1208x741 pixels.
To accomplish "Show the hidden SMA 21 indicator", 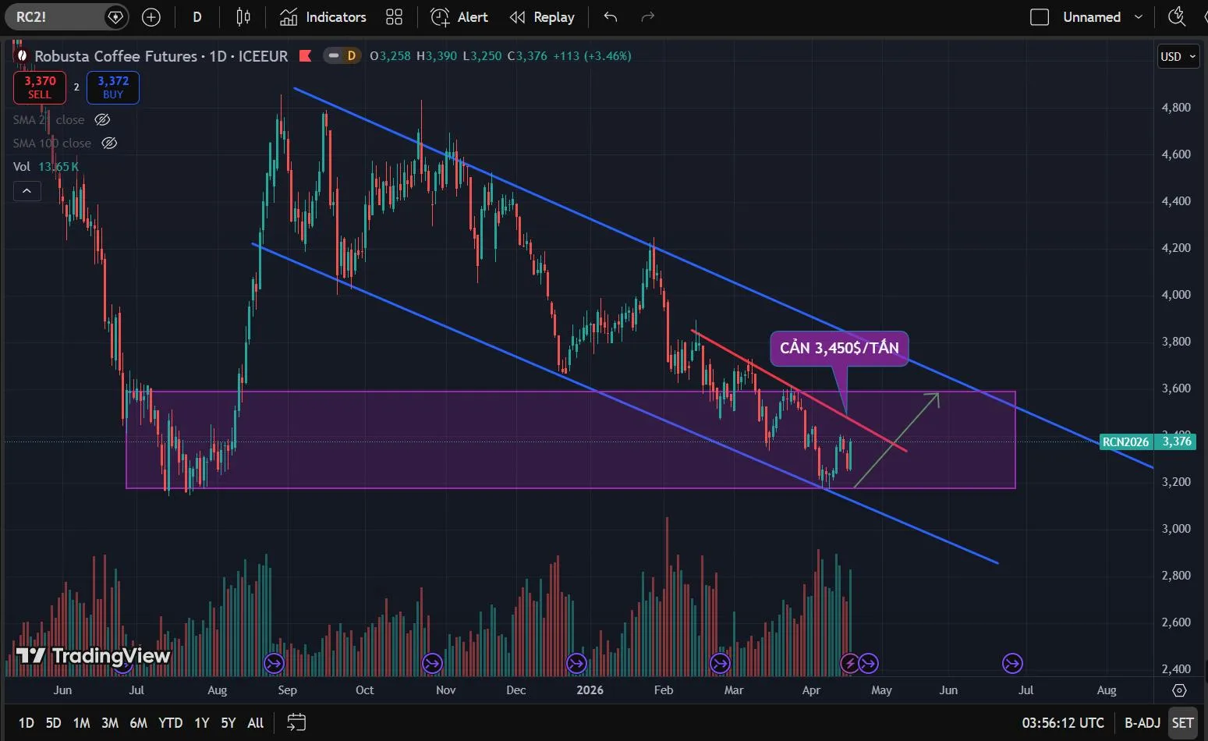I will point(102,120).
